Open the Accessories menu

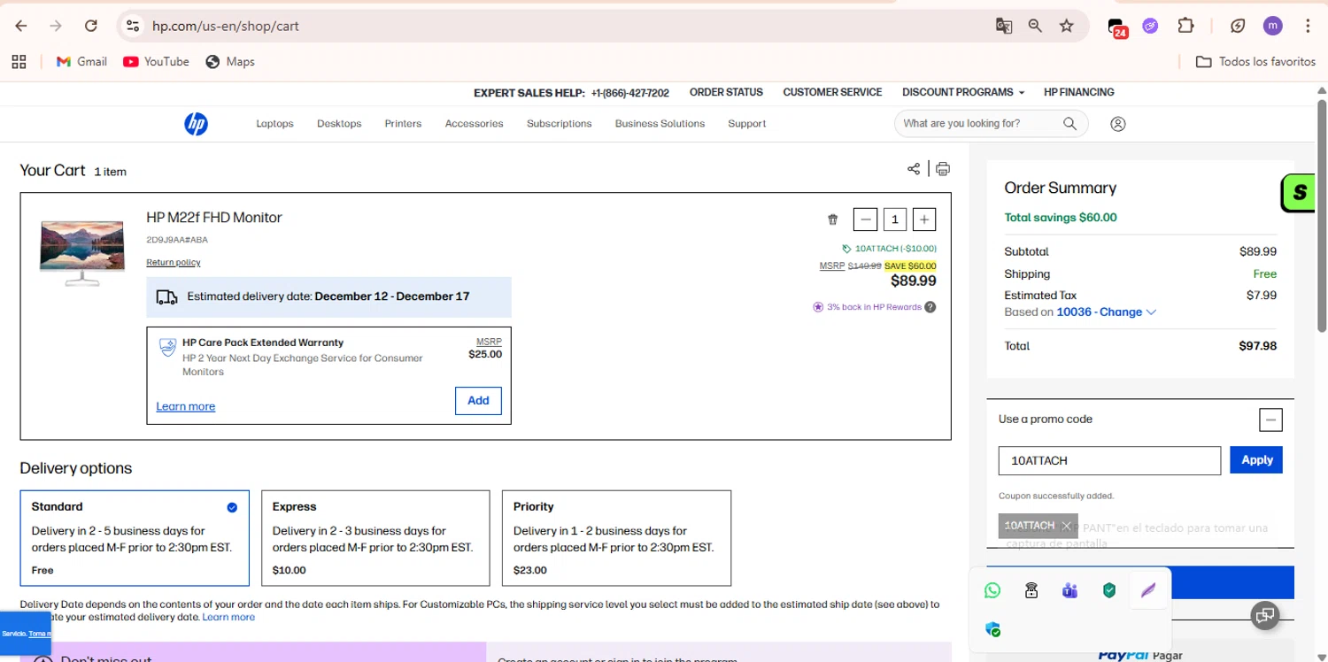[474, 124]
